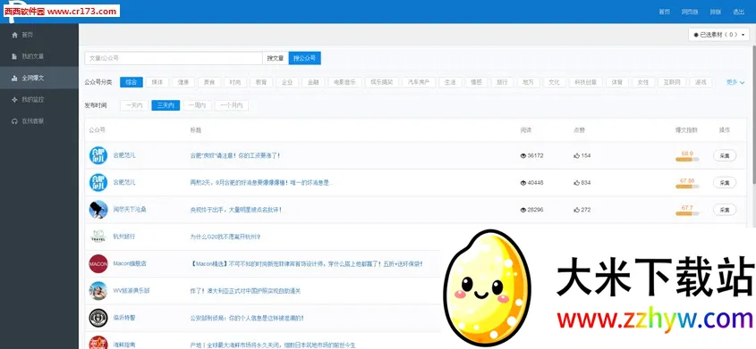Open article 为什么G20我不愿离开杭州？
The height and width of the screenshot is (349, 756).
(225, 237)
